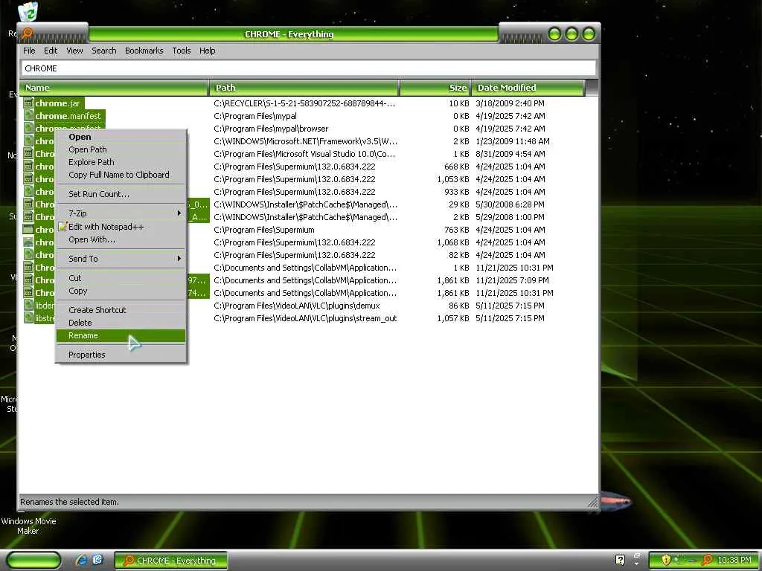Screen dimensions: 762x571
Task: Choose Cut in the context menu
Action: (x=121, y=278)
